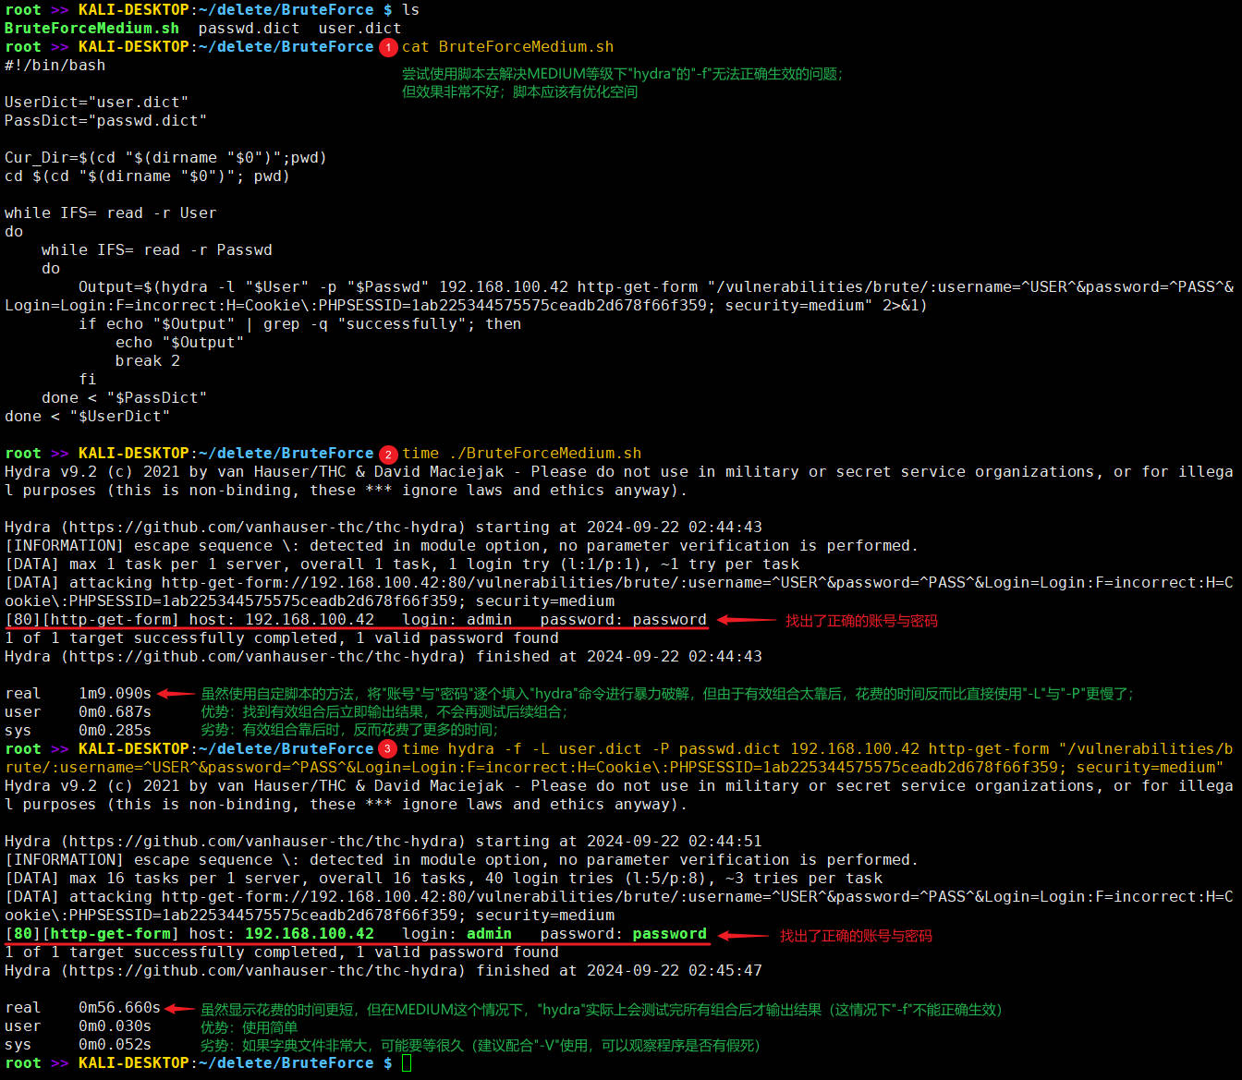
Task: Click the 'while IFS= read -r Passwd' line
Action: click(x=157, y=249)
